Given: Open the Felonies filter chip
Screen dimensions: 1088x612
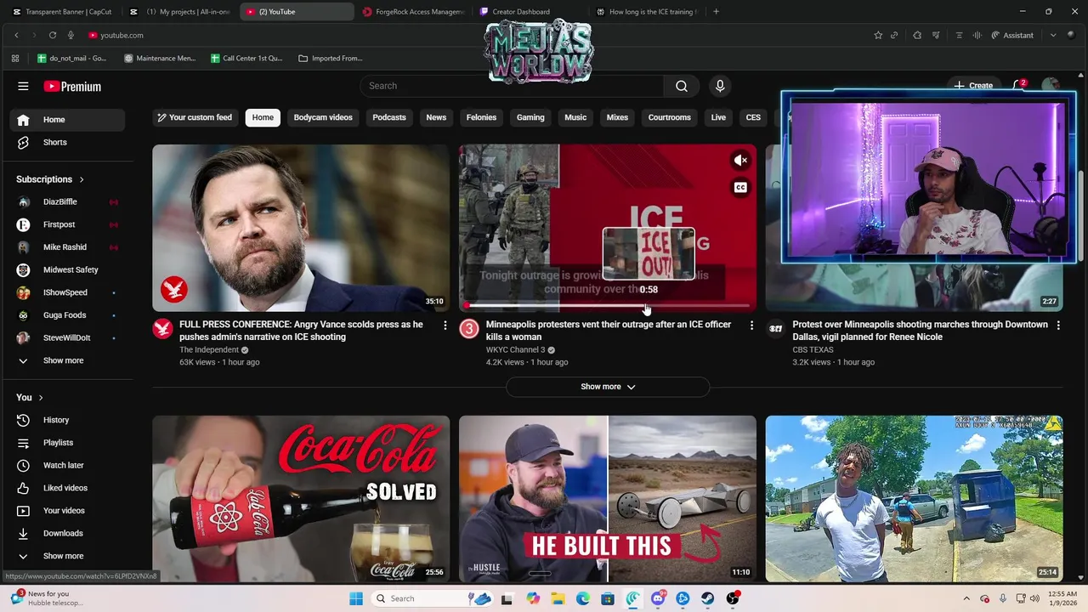Looking at the screenshot, I should (481, 117).
